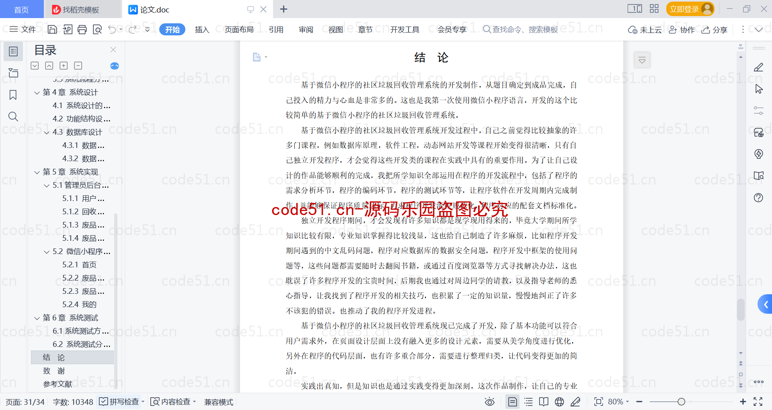Image resolution: width=772 pixels, height=410 pixels.
Task: Expand the ribbon with the chevron at right
Action: (x=759, y=29)
